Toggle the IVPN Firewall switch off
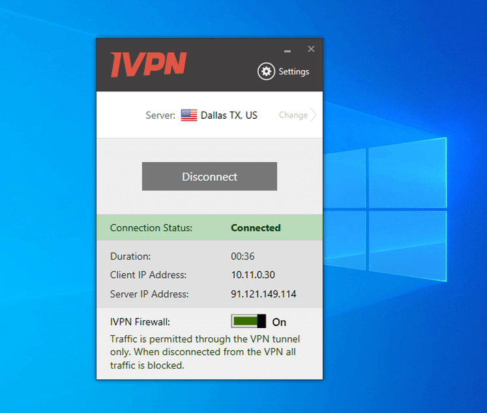The image size is (487, 413). click(248, 321)
